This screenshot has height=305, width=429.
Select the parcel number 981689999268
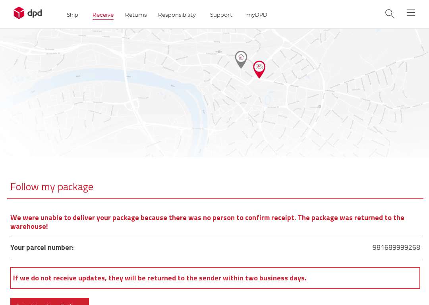pyautogui.click(x=396, y=247)
